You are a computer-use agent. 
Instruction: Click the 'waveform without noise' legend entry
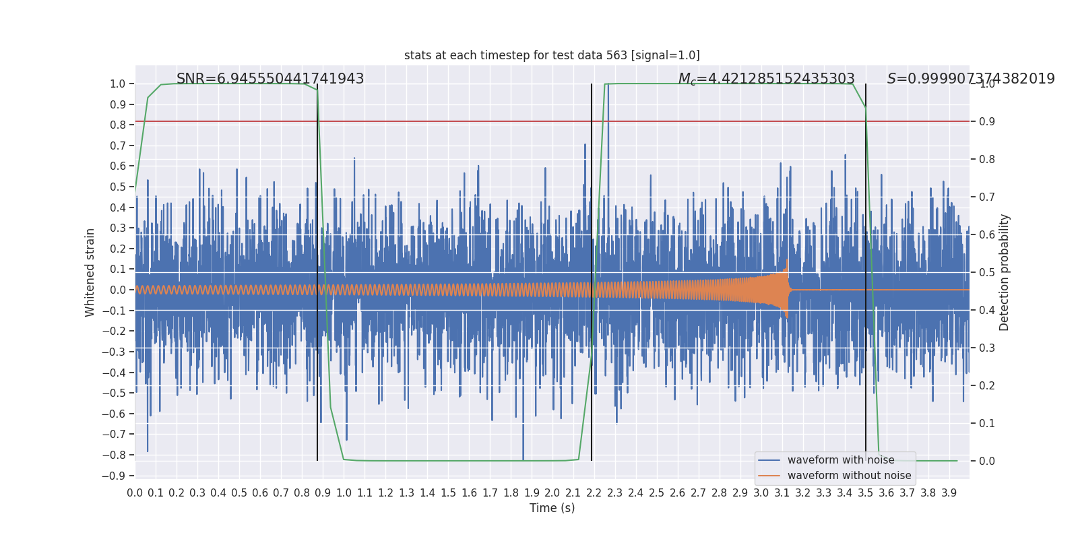tap(849, 476)
